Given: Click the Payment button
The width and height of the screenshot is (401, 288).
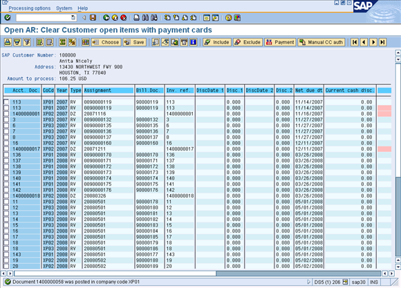Looking at the screenshot, I should click(280, 42).
